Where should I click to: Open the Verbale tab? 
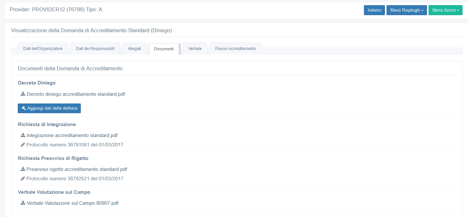tap(195, 49)
